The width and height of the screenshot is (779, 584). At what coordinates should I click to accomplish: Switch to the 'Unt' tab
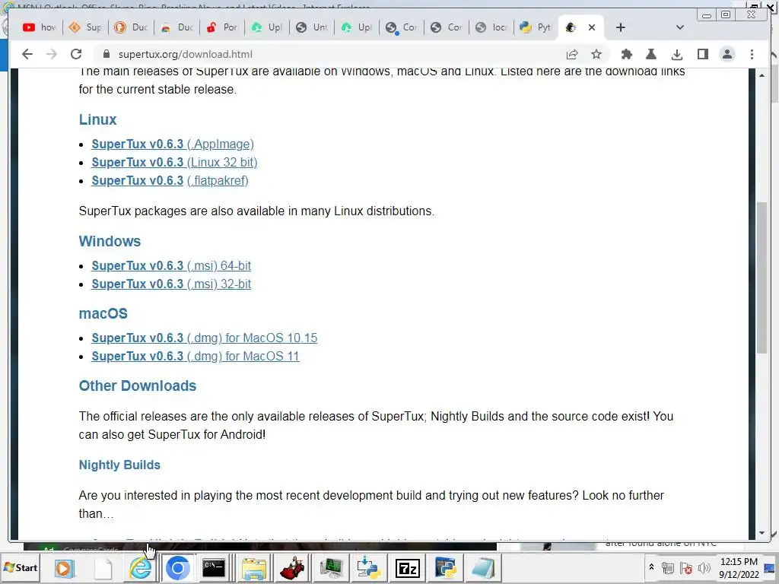coord(312,27)
